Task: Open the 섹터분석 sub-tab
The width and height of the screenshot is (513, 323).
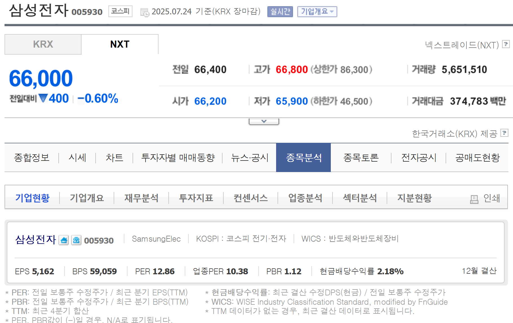Action: (360, 198)
